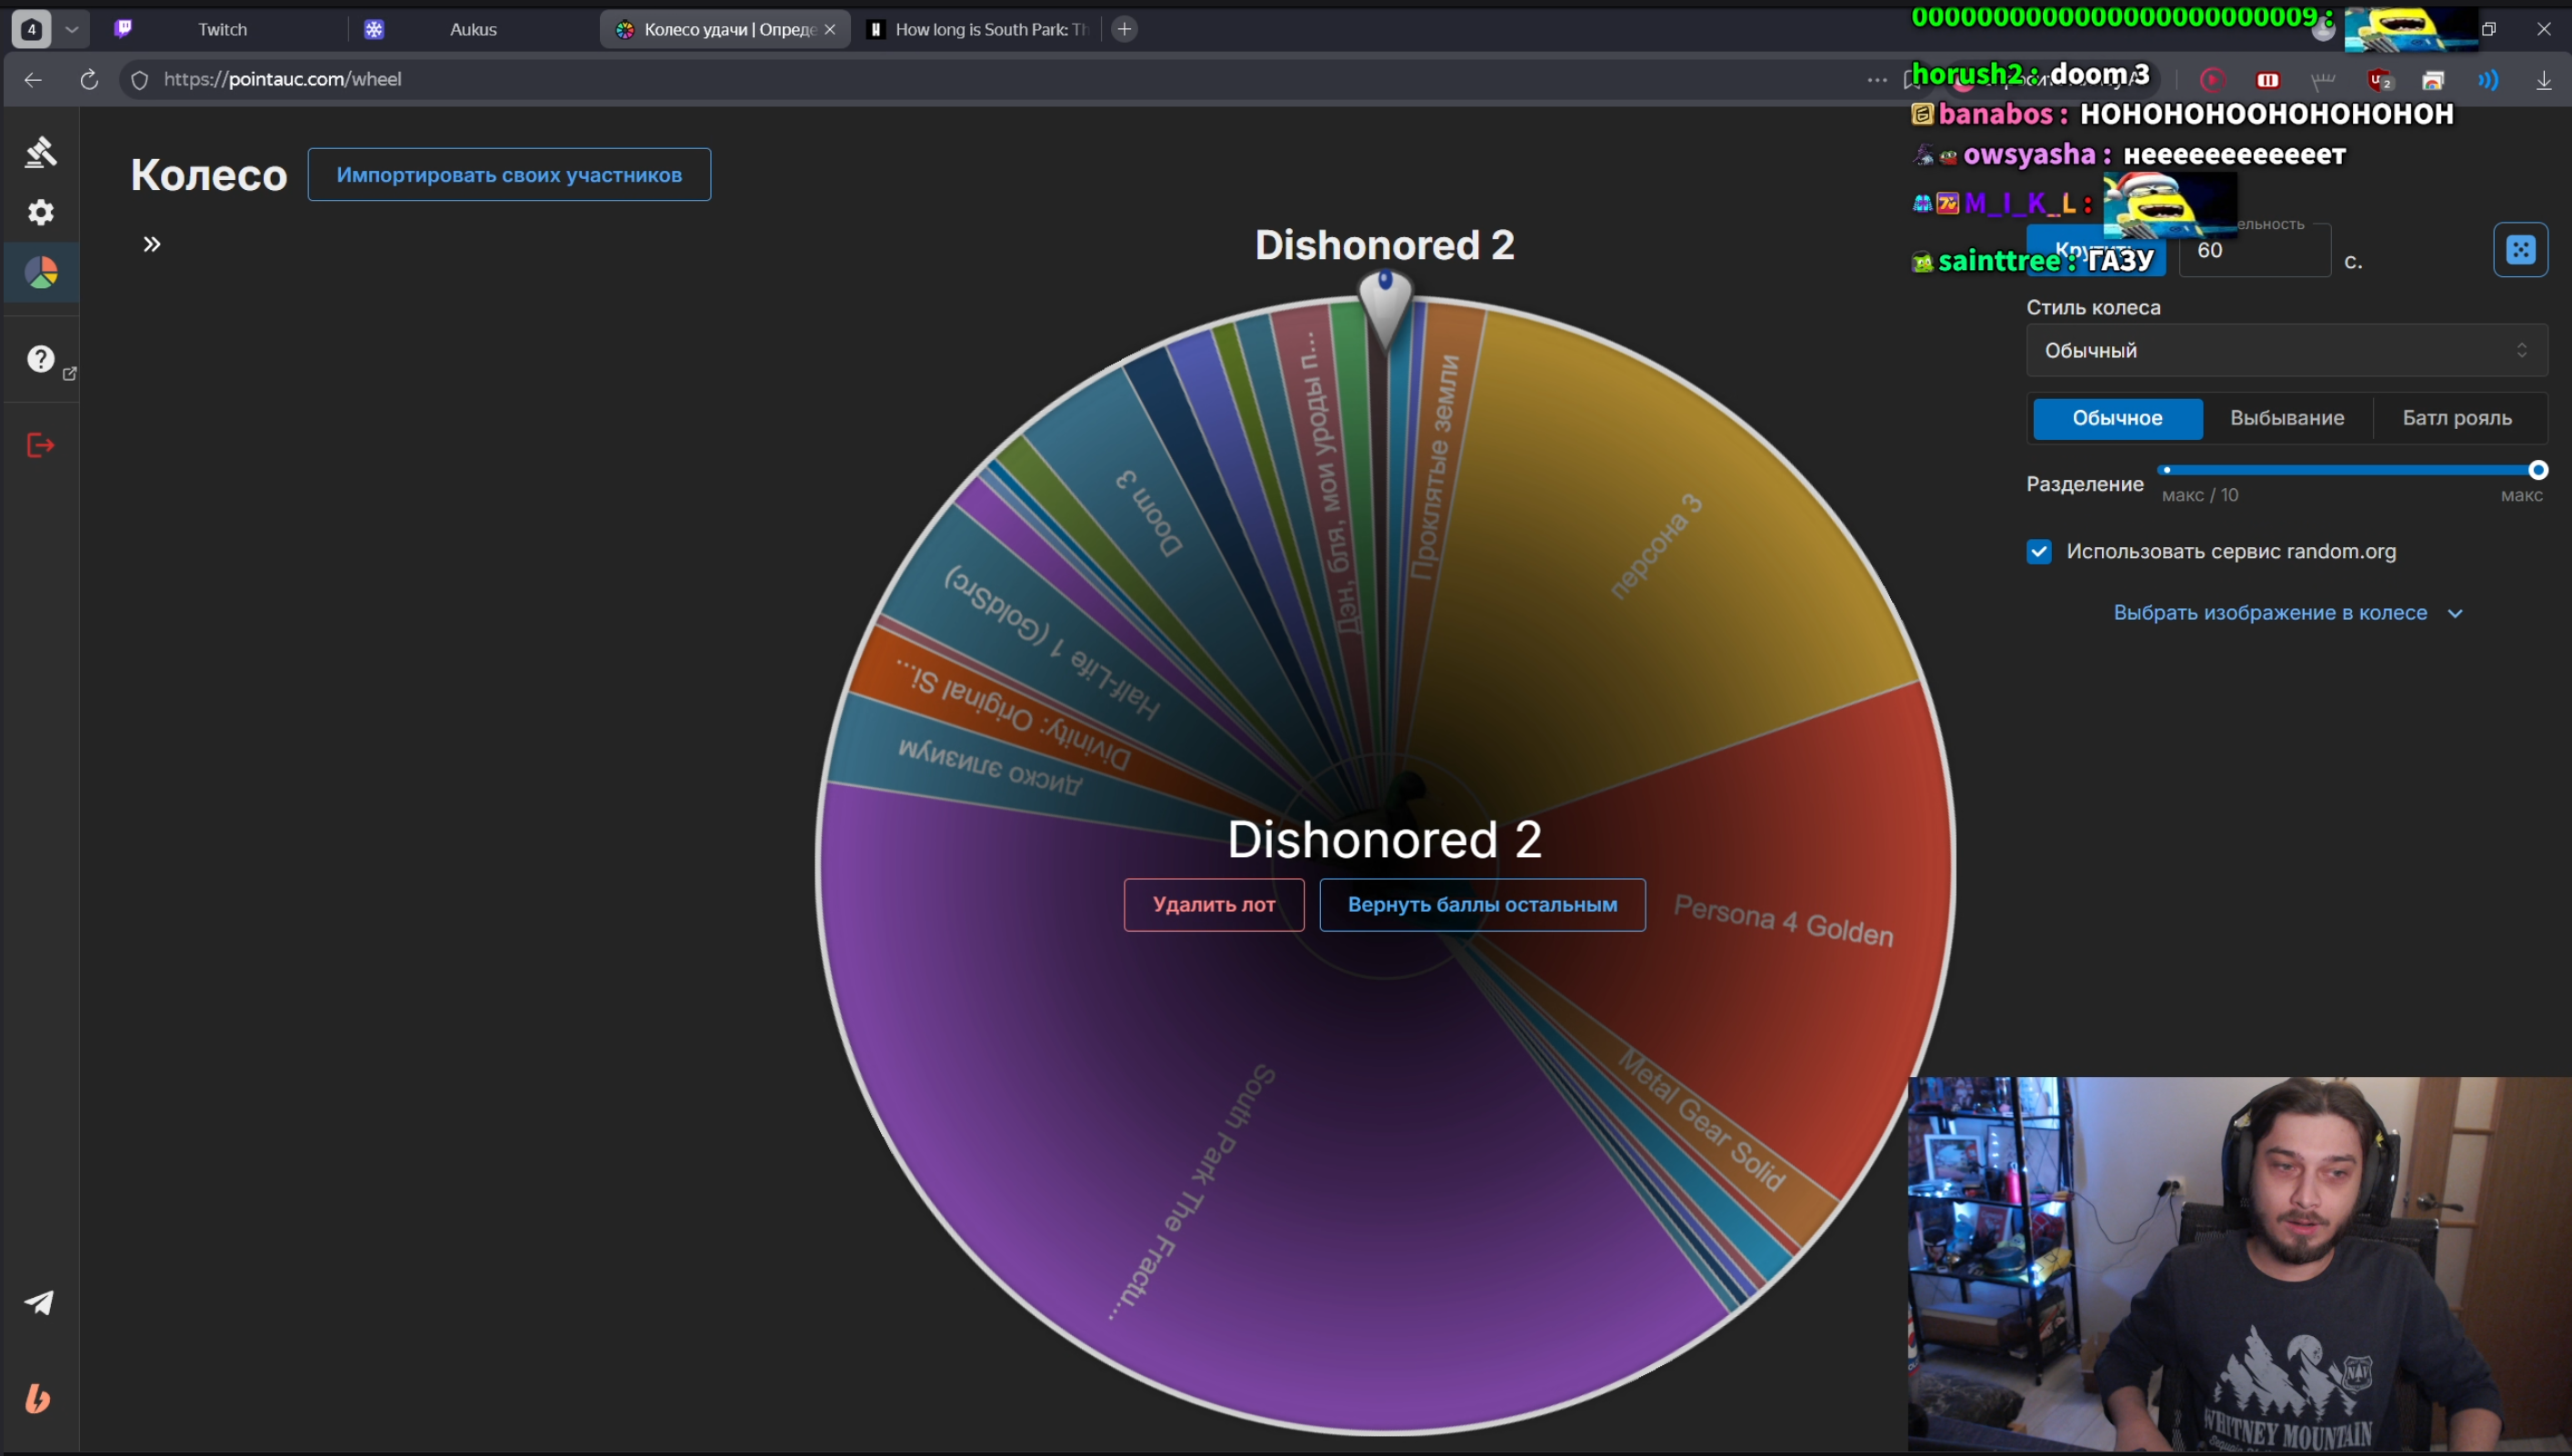Click Вернуть баллы остальным button
The image size is (2572, 1456).
tap(1481, 904)
